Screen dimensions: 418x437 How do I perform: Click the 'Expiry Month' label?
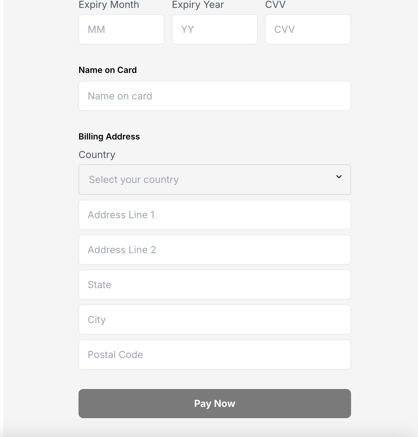click(x=109, y=5)
